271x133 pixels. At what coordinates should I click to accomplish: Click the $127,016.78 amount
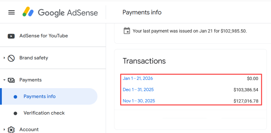coord(246,101)
